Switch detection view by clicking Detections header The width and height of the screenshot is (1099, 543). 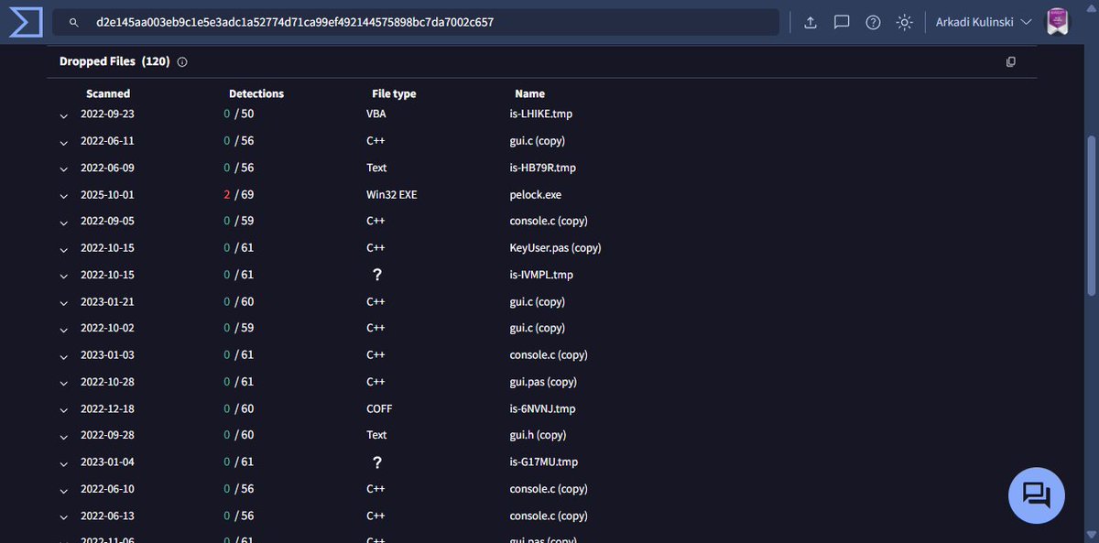(x=256, y=92)
